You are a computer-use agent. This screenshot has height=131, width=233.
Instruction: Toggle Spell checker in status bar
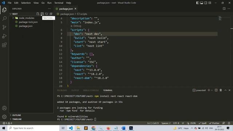[x=202, y=123]
